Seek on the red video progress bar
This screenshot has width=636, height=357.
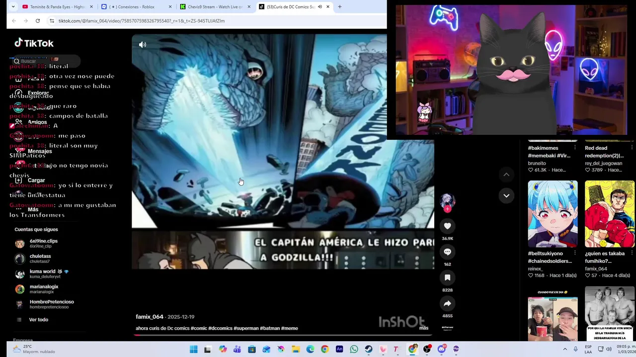[x=282, y=335]
